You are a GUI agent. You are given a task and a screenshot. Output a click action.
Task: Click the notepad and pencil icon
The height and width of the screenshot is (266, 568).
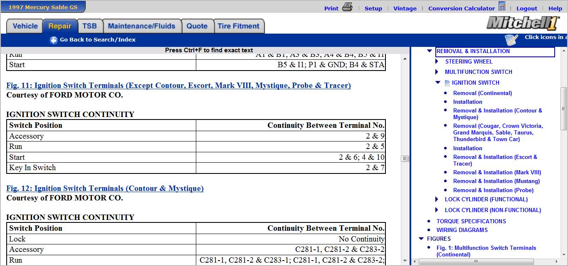click(512, 39)
